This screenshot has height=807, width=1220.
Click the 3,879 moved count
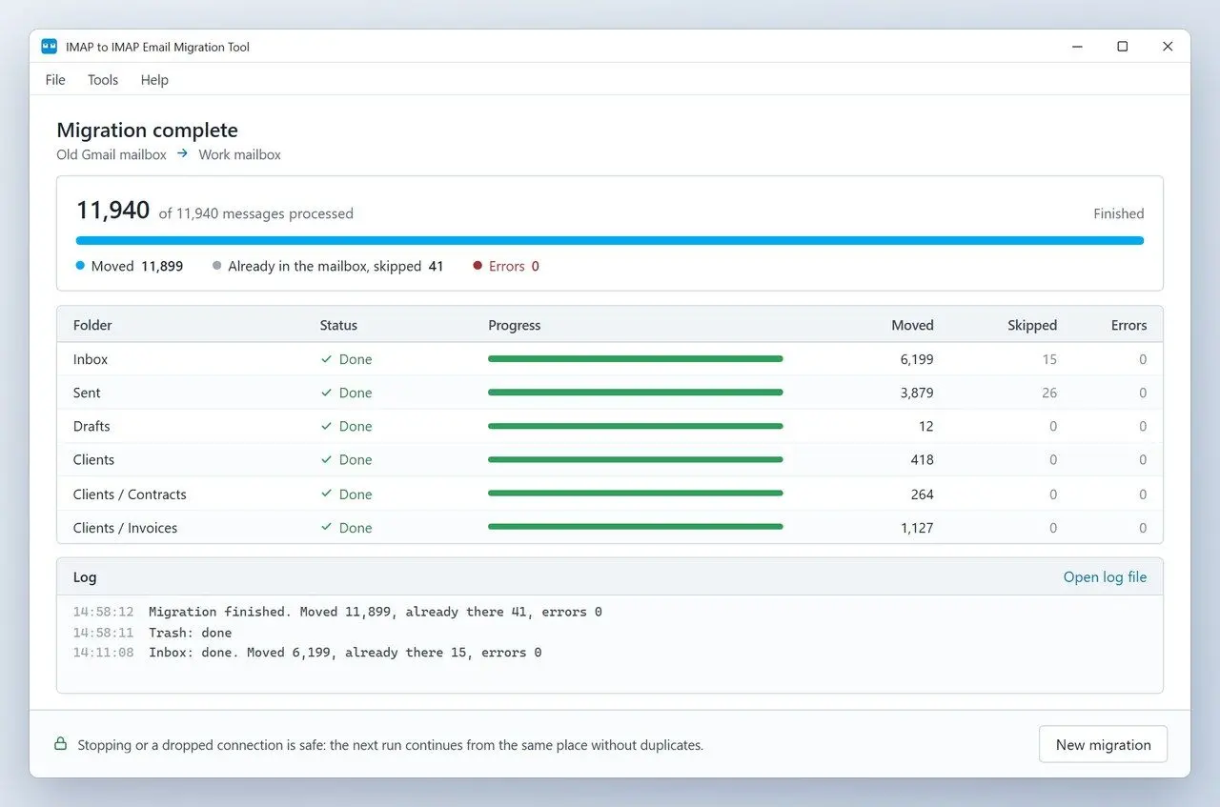click(x=917, y=393)
